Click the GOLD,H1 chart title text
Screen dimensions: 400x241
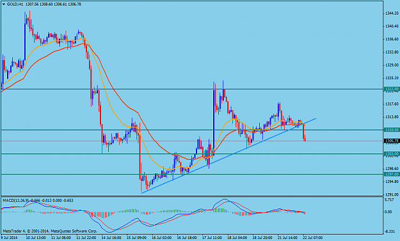(15, 4)
